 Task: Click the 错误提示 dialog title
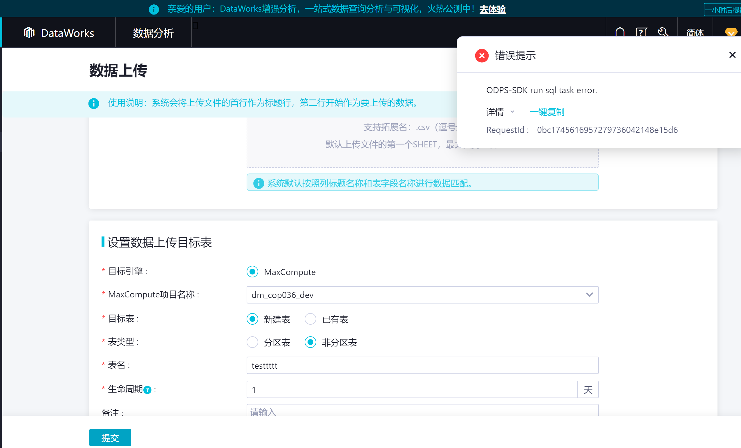[x=515, y=56]
